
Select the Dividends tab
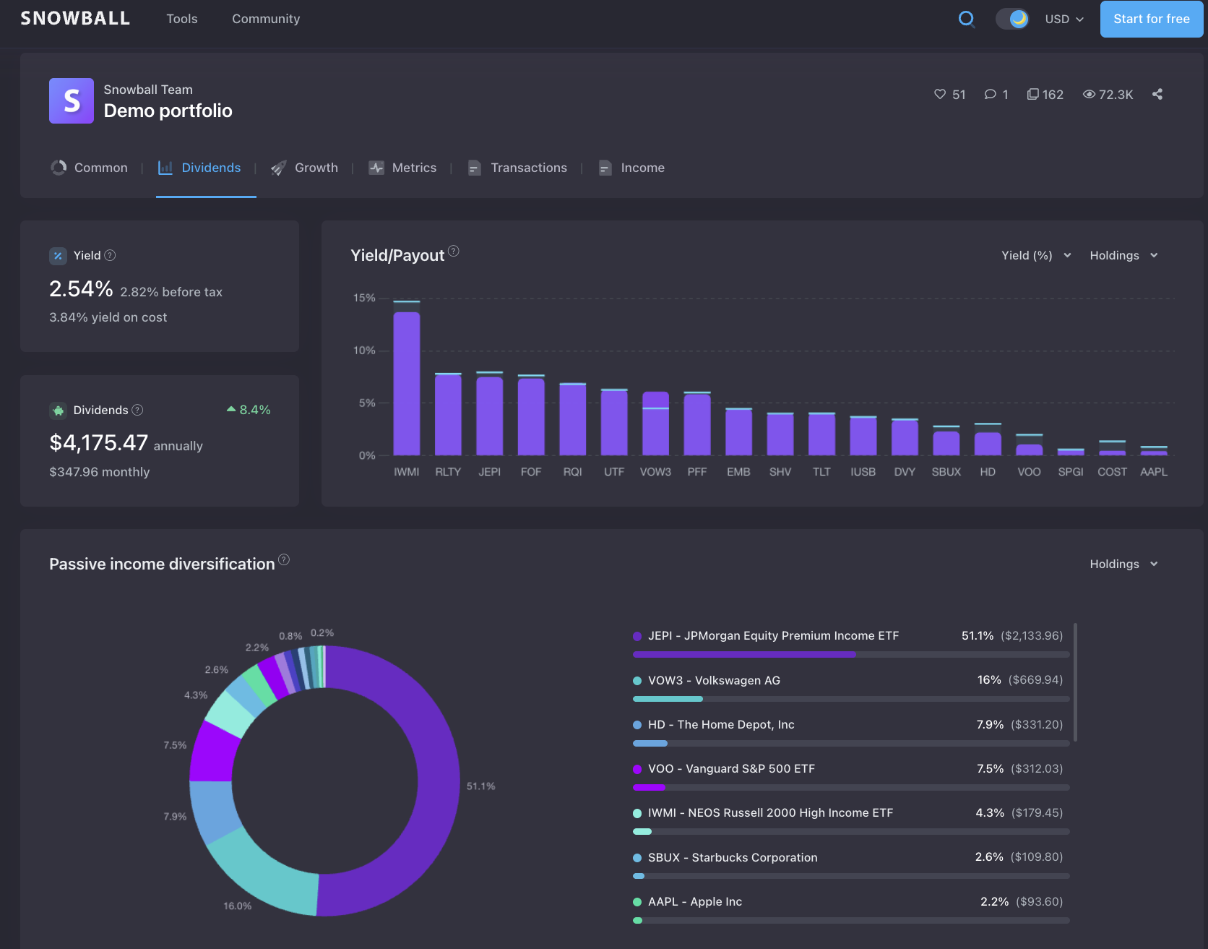coord(199,168)
